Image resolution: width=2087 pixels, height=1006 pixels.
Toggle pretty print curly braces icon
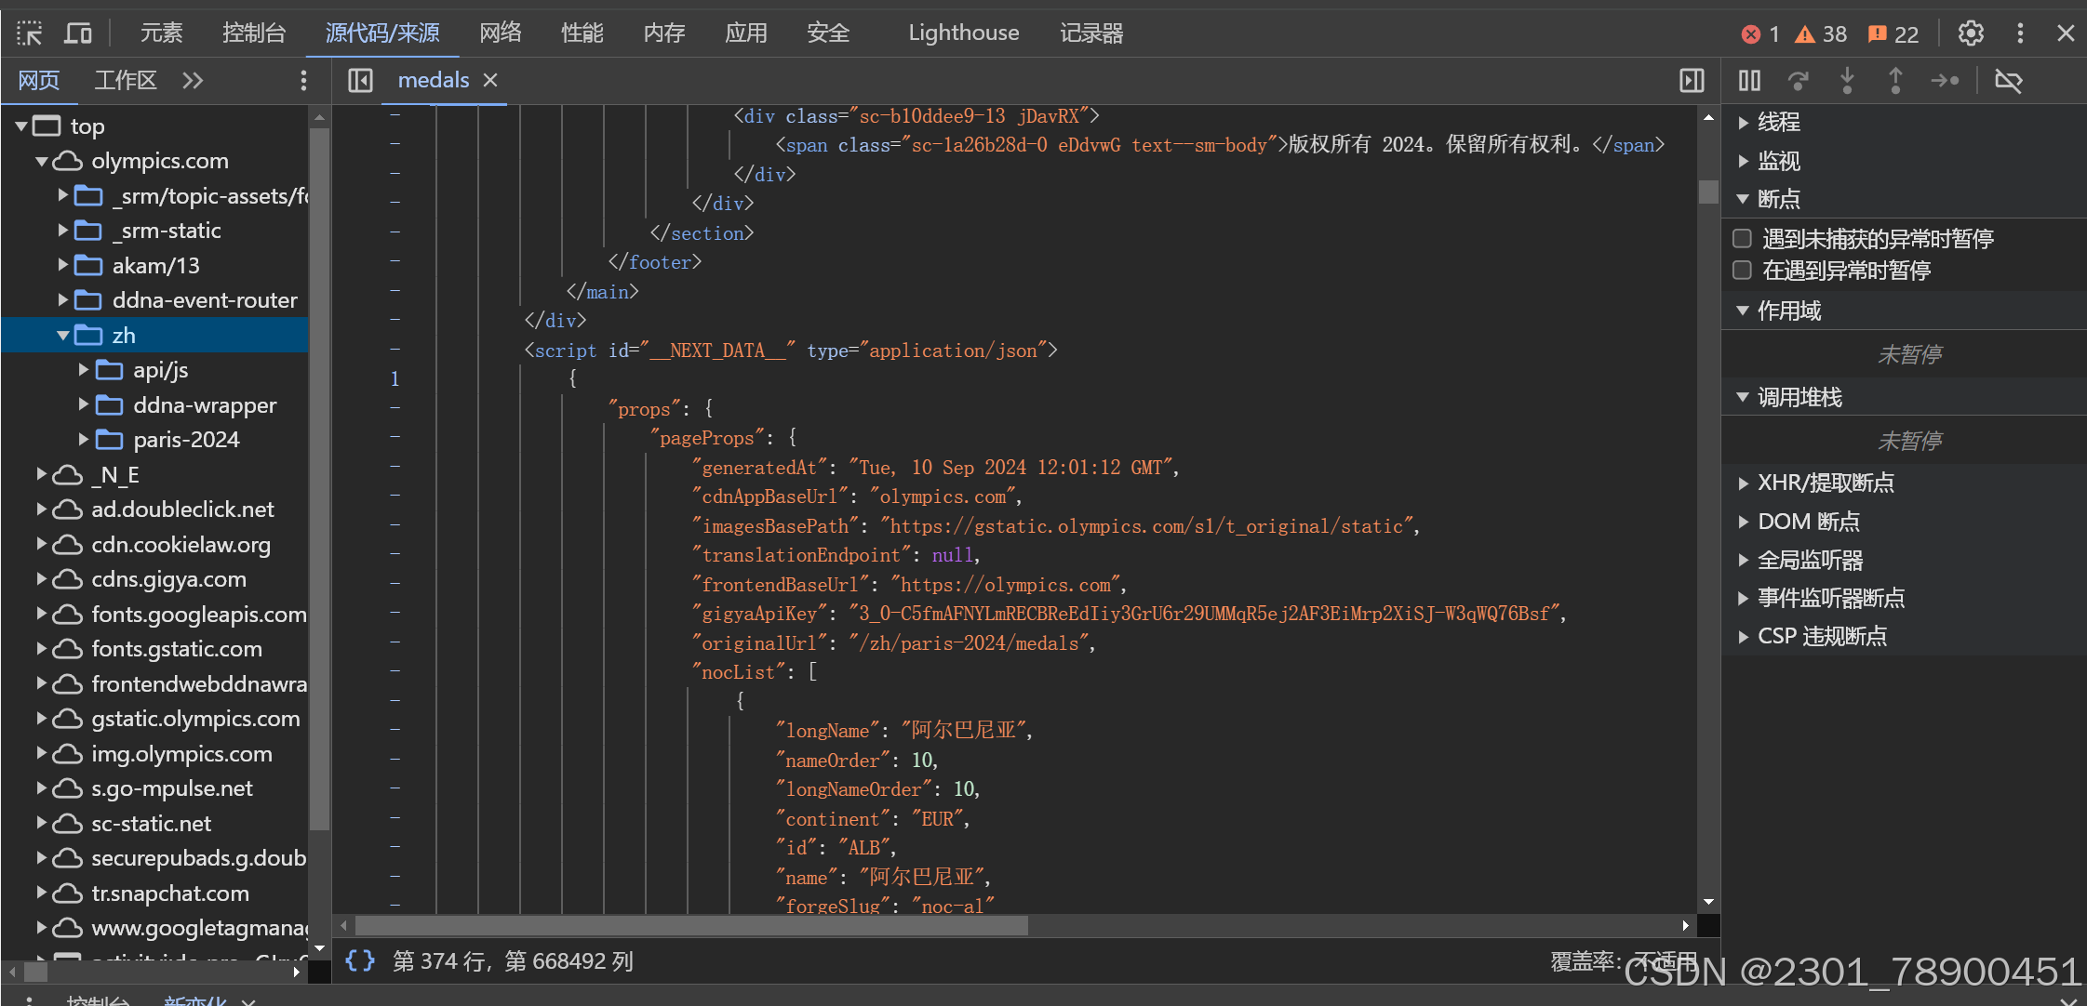tap(360, 960)
